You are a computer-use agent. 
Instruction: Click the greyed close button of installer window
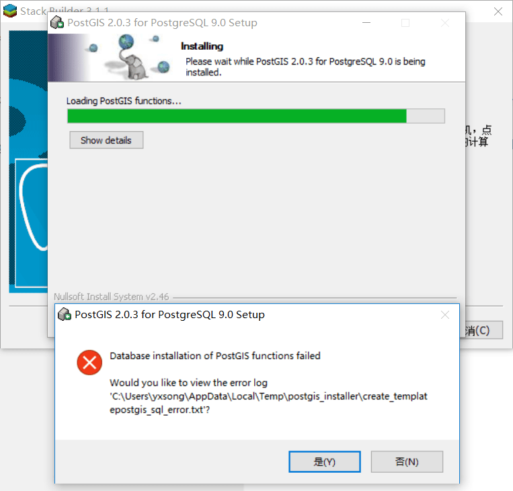click(445, 23)
